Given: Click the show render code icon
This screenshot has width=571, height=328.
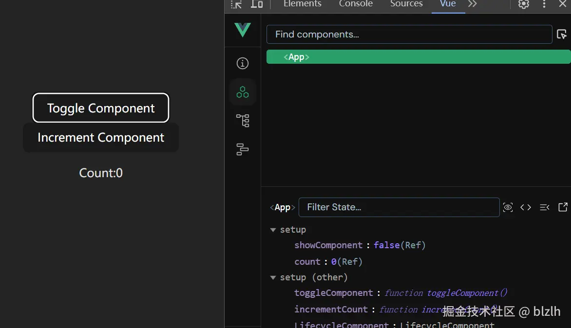Looking at the screenshot, I should pos(526,207).
